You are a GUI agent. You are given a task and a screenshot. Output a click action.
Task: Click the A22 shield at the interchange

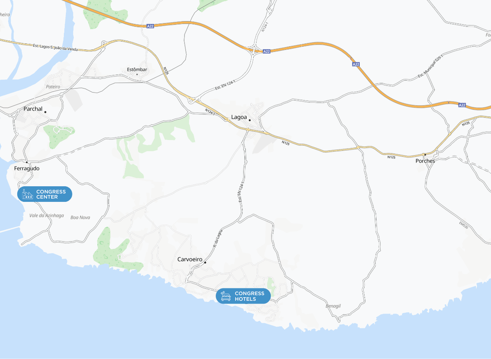click(x=267, y=51)
